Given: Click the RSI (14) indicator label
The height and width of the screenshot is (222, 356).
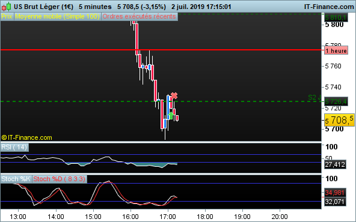Looking at the screenshot, I should pos(14,147).
